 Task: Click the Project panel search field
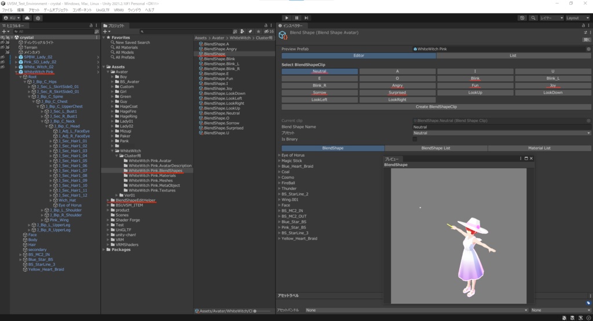[185, 32]
